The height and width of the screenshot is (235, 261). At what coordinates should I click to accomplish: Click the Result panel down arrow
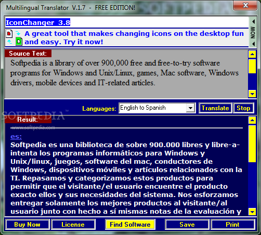(252, 212)
